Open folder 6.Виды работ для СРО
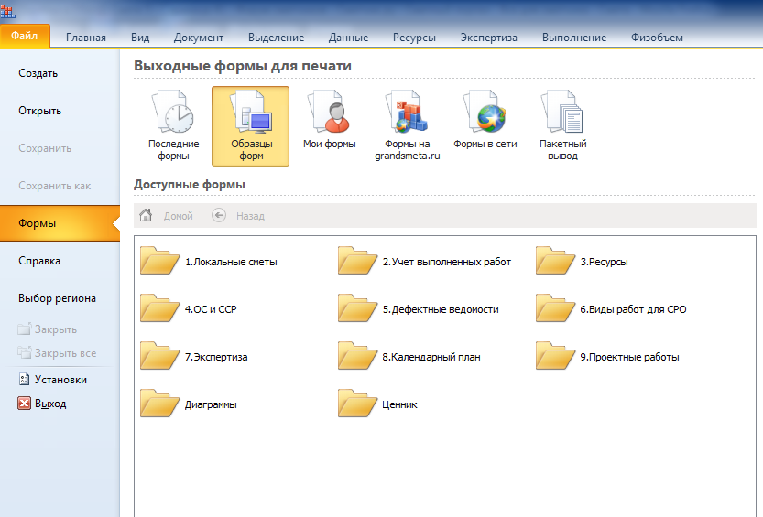763x517 pixels. pyautogui.click(x=611, y=309)
